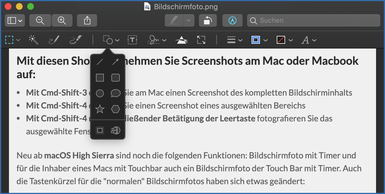Choose the line shape in popup
Image resolution: width=385 pixels, height=194 pixels.
(100, 62)
